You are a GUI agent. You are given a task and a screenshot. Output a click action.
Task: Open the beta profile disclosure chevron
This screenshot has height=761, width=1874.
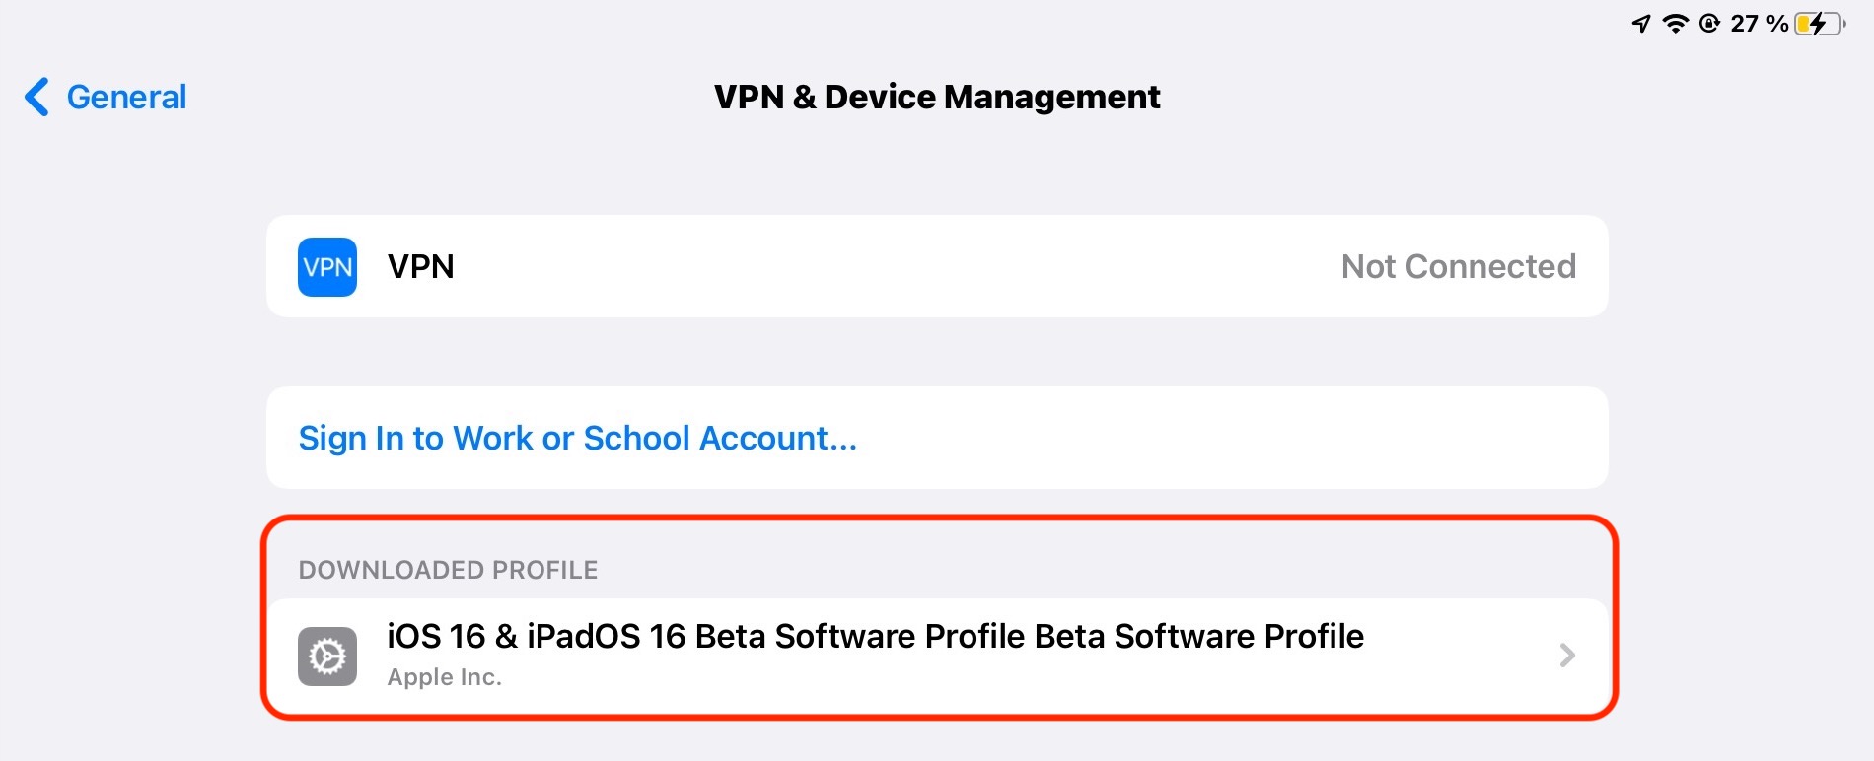(1567, 655)
